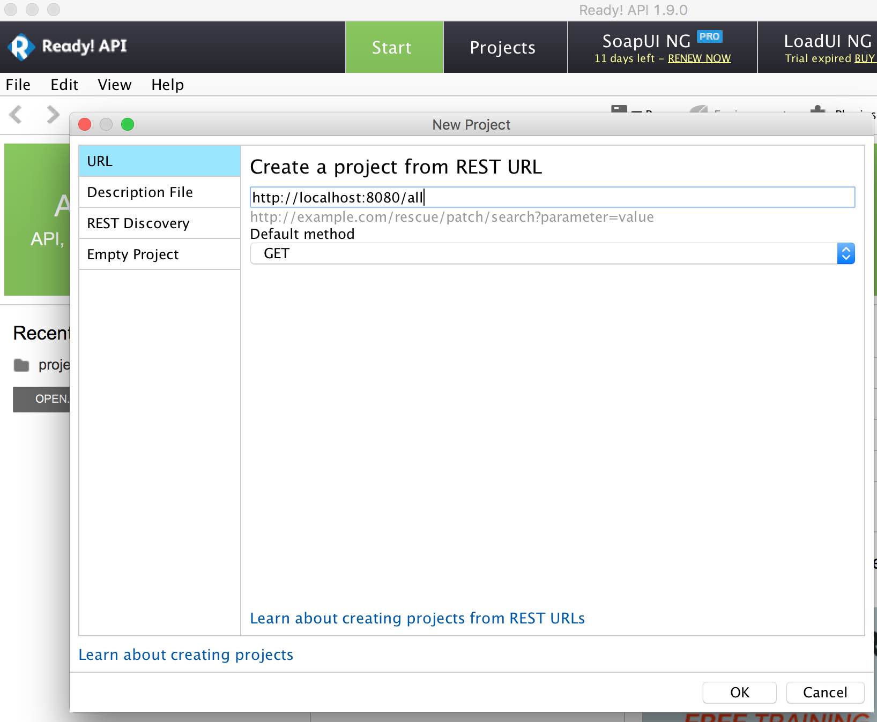Viewport: 877px width, 722px height.
Task: Select the REST Discovery option
Action: tap(138, 223)
